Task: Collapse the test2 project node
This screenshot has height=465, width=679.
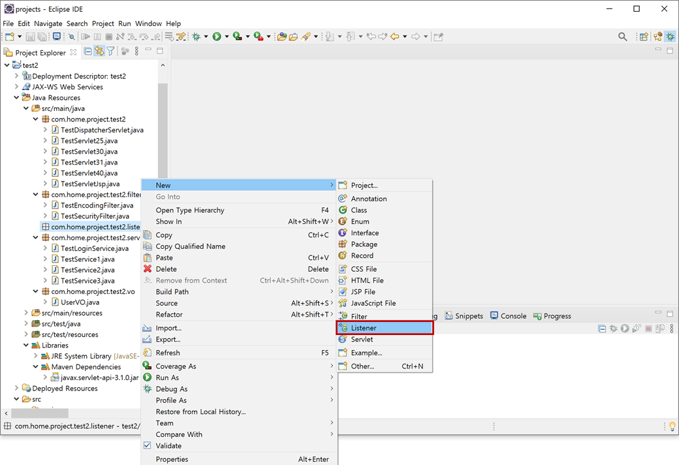Action: [7, 65]
